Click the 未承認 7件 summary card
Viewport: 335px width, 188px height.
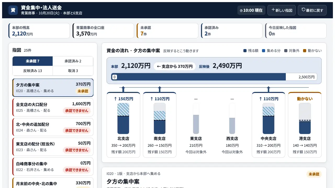pos(167,31)
